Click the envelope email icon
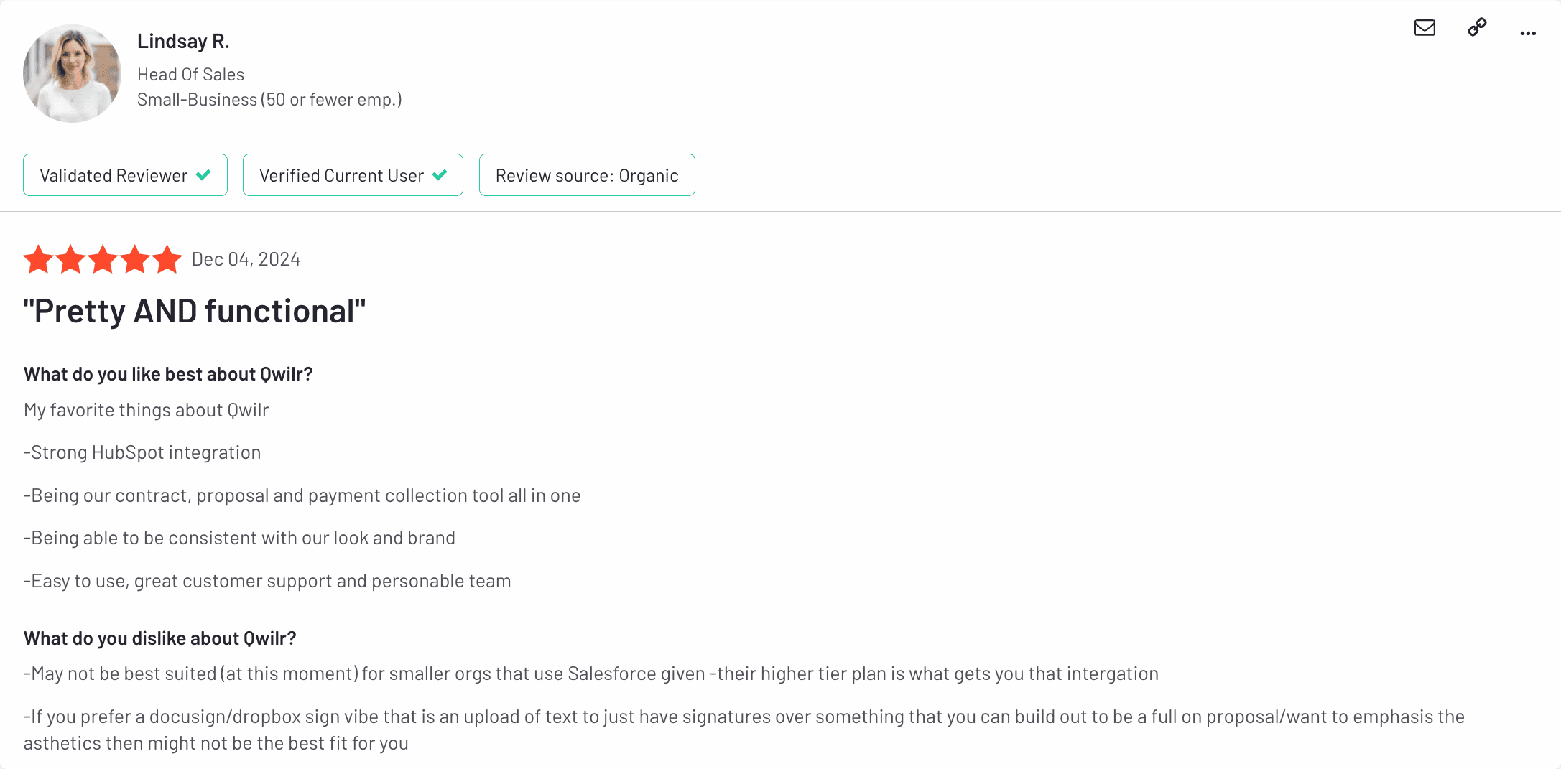Image resolution: width=1561 pixels, height=769 pixels. pos(1425,28)
